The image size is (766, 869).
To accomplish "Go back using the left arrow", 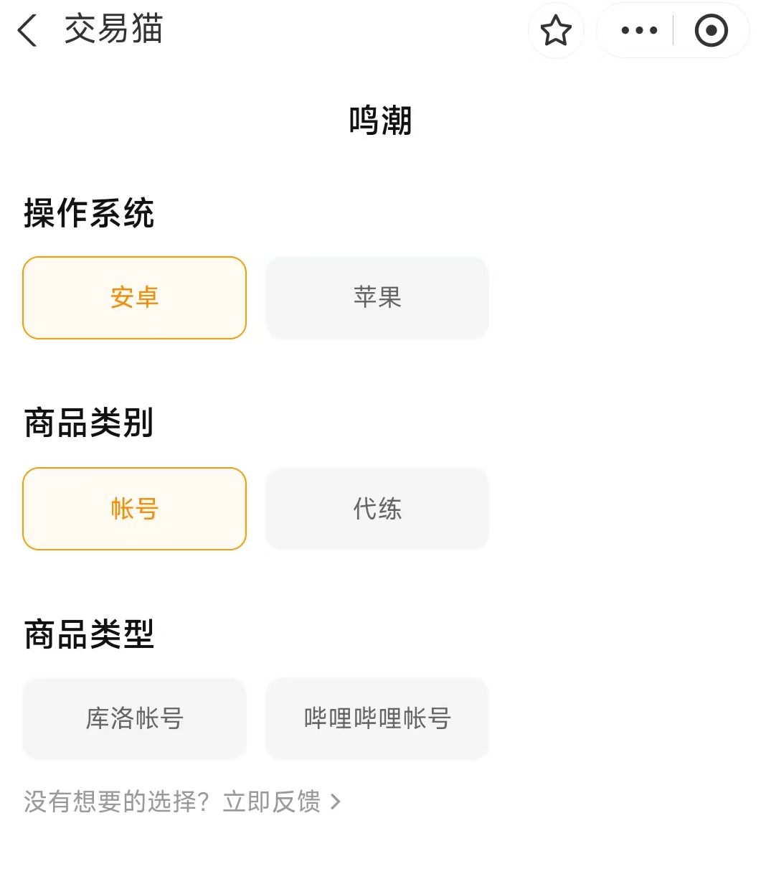I will tap(27, 31).
